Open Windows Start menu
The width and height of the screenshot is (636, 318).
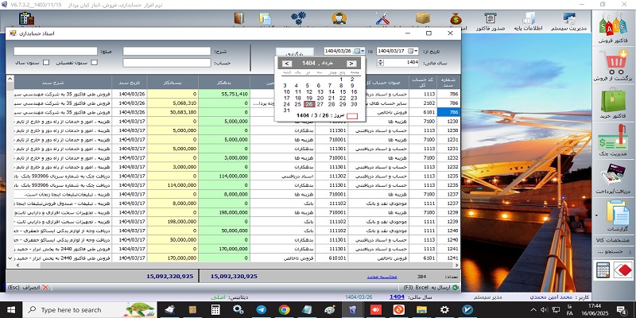tap(11, 310)
